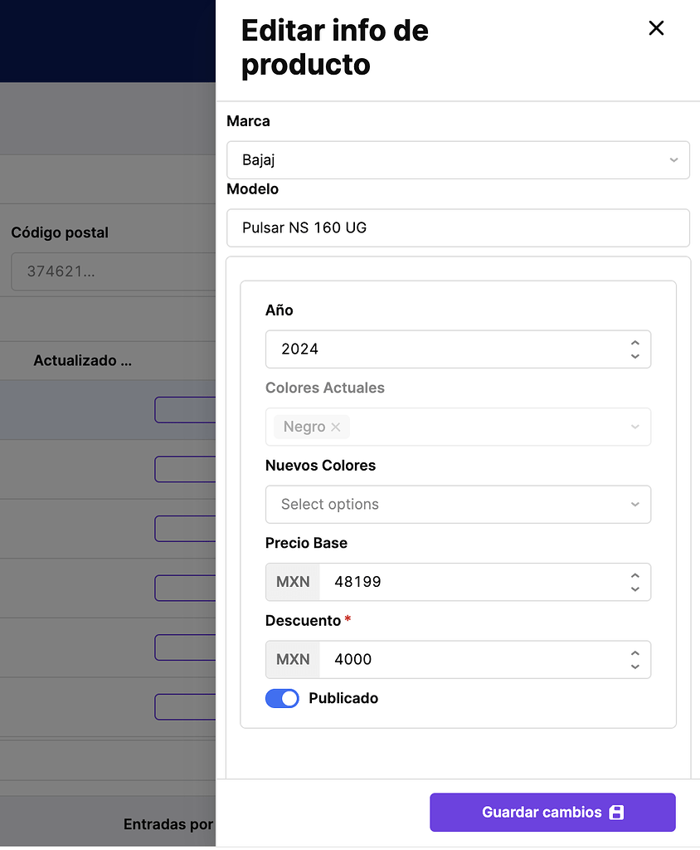Sort by the Actualizado column header

tap(82, 360)
